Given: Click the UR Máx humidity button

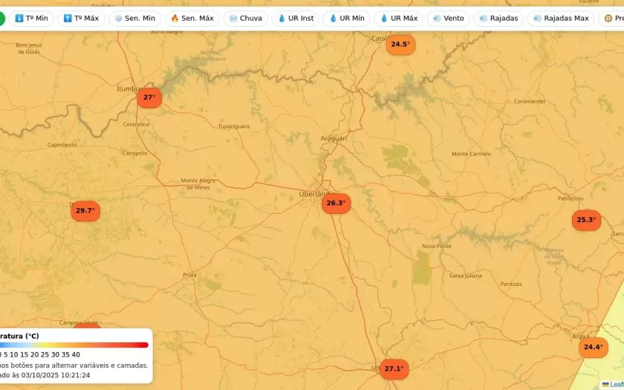Looking at the screenshot, I should pos(399,18).
